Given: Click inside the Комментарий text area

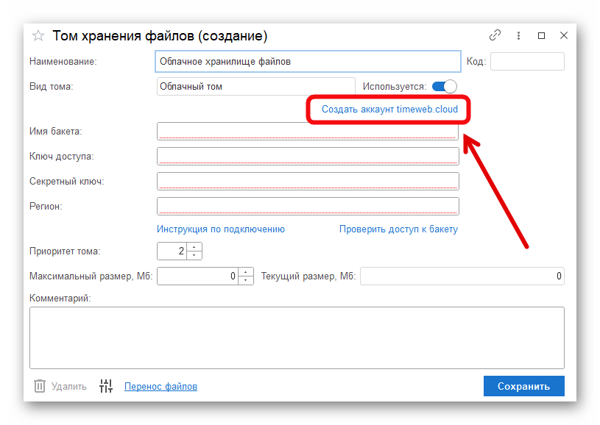Looking at the screenshot, I should click(x=297, y=337).
